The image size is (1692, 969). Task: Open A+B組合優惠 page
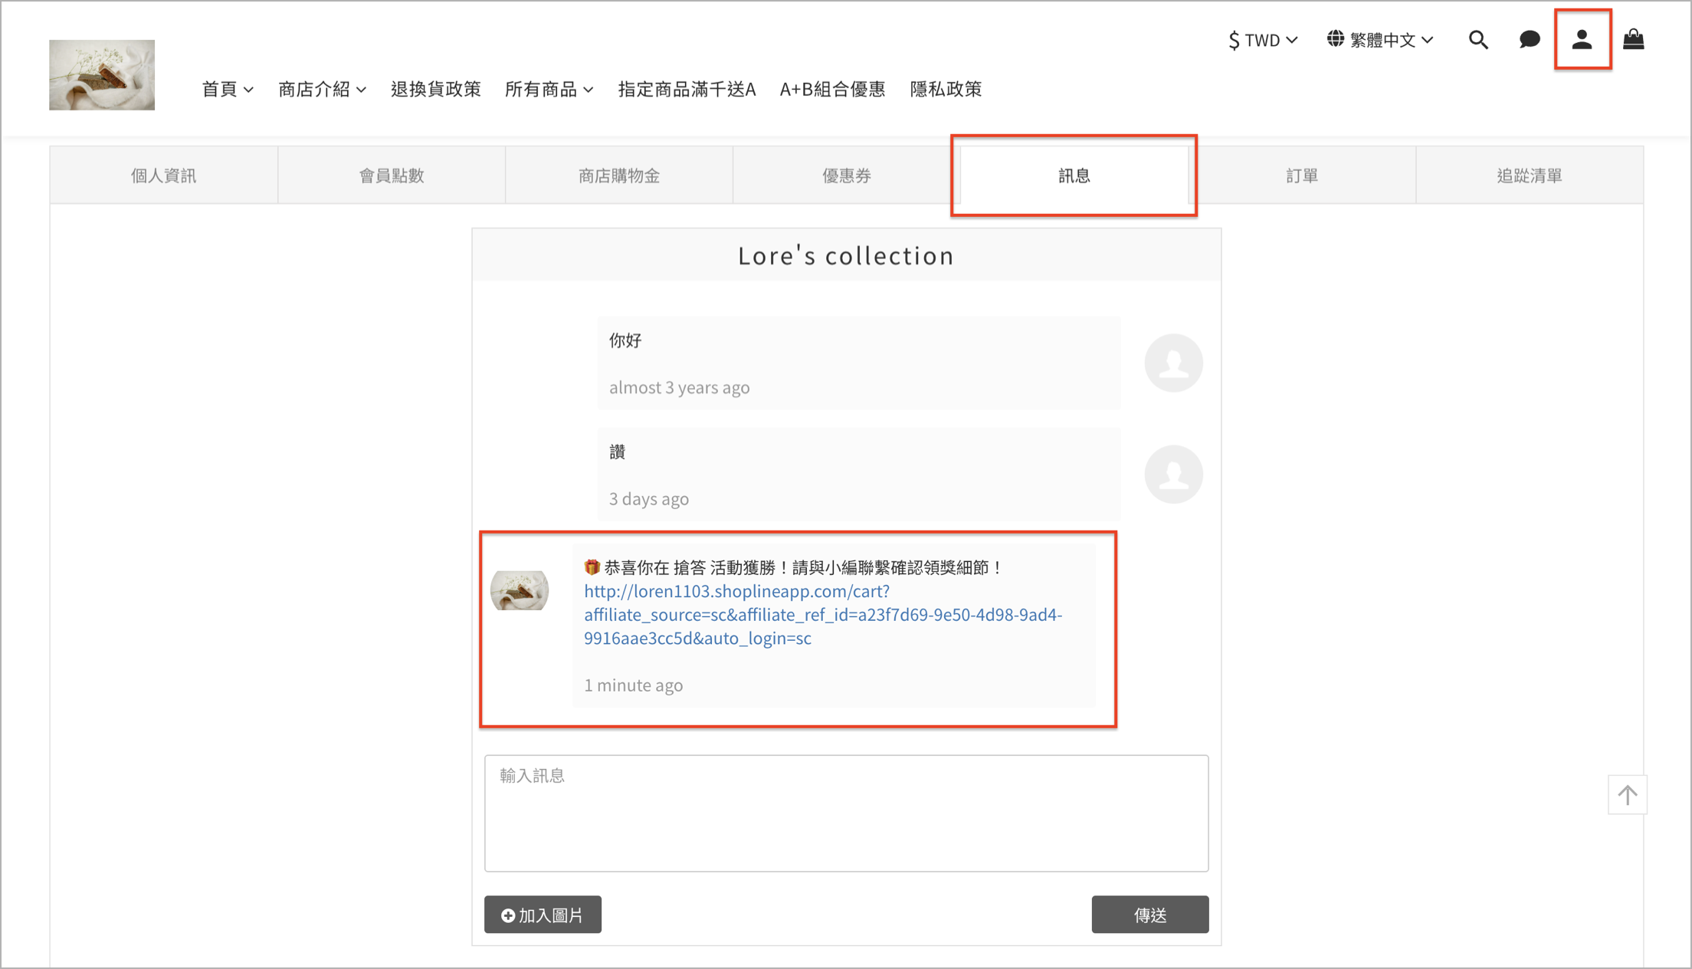coord(832,89)
